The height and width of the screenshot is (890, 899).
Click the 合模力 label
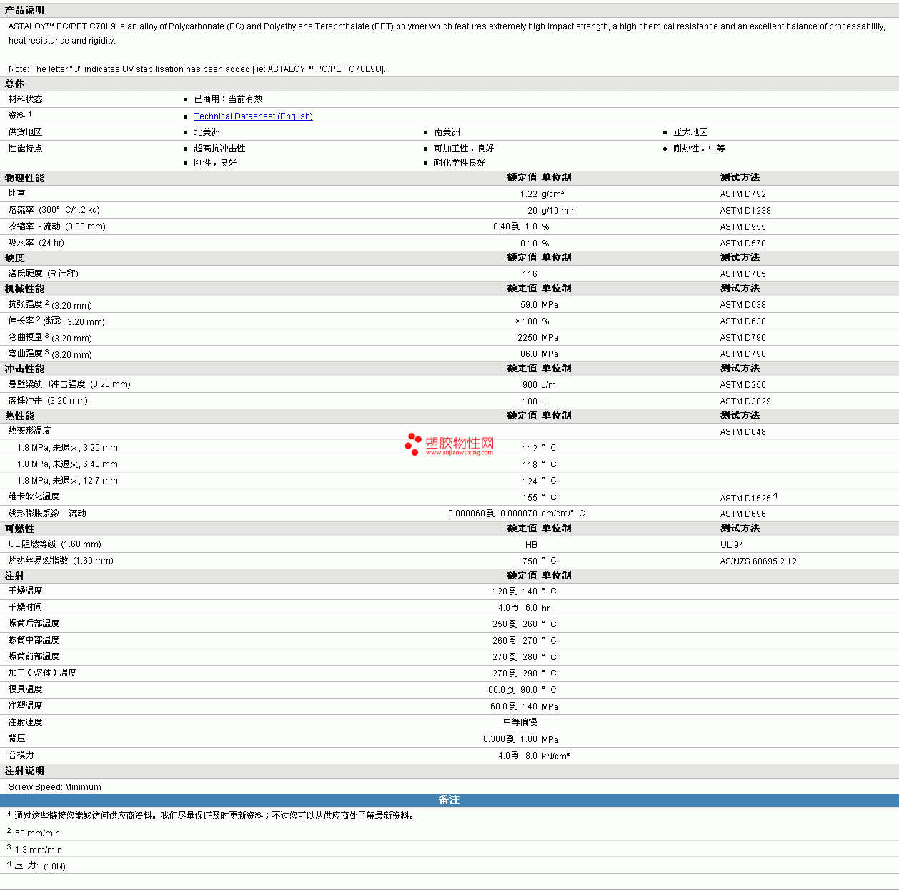click(x=21, y=755)
